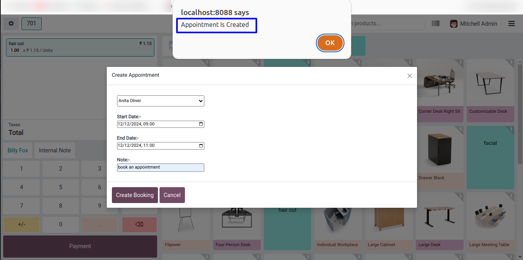This screenshot has width=523, height=260.
Task: Click the Create Booking button
Action: tap(135, 195)
